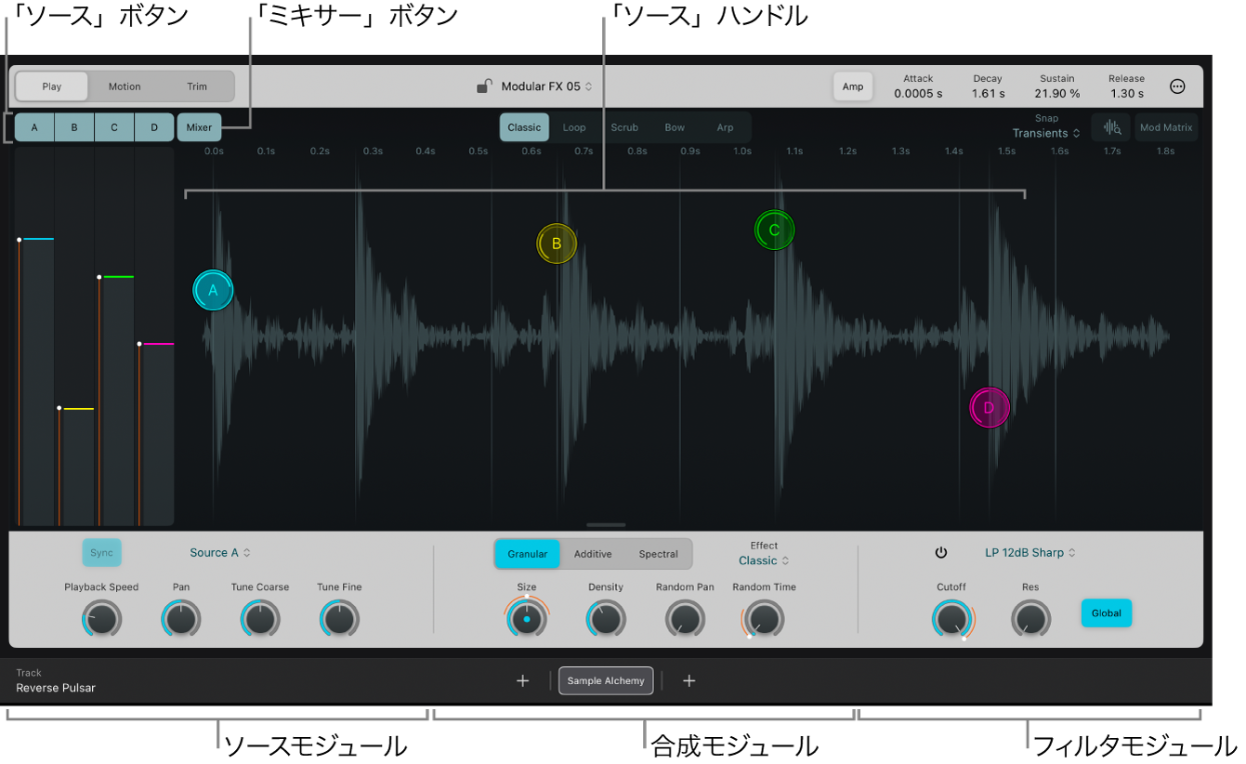Select source handle A on the waveform
1246x764 pixels.
pos(213,290)
